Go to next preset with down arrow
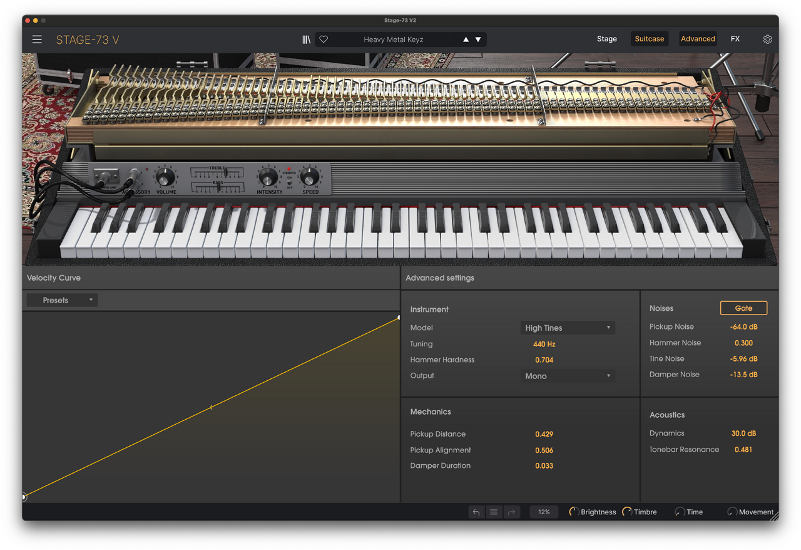Viewport: 801px width, 550px height. (478, 39)
